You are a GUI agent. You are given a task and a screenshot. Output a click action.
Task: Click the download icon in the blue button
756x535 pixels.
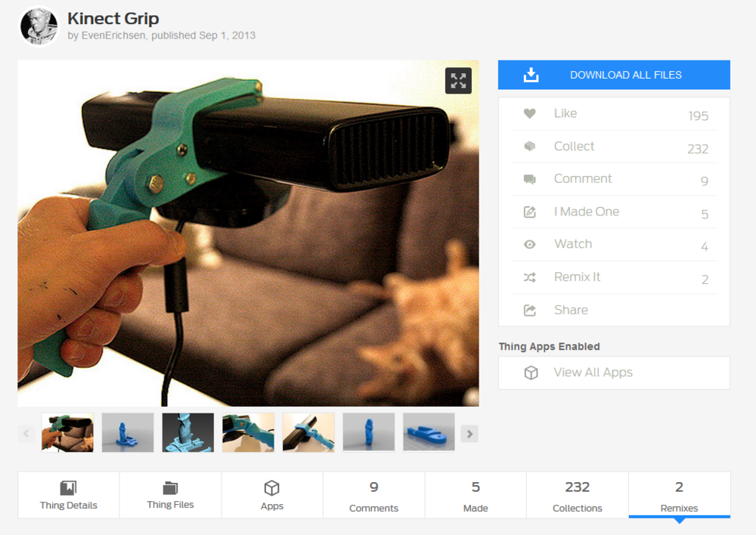(531, 75)
